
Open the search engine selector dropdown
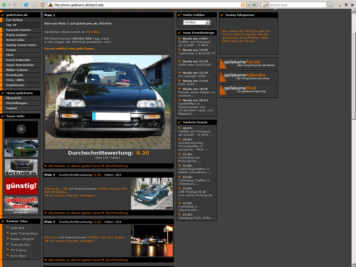(264, 5)
